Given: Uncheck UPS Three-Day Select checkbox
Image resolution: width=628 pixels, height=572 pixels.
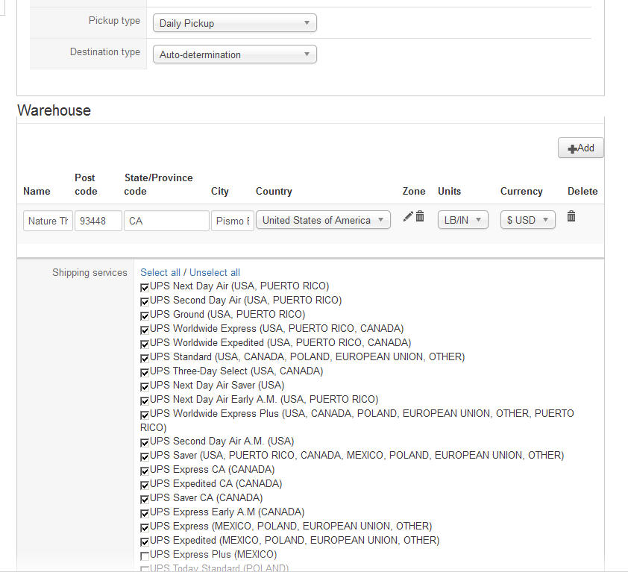Looking at the screenshot, I should pyautogui.click(x=145, y=372).
